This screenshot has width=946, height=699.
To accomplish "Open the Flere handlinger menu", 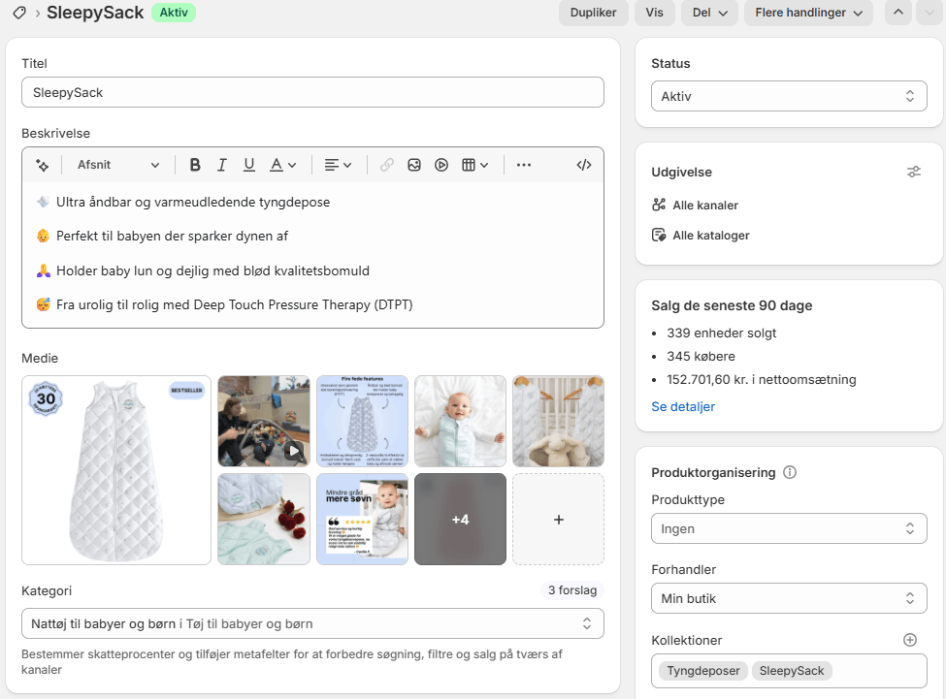I will 808,13.
